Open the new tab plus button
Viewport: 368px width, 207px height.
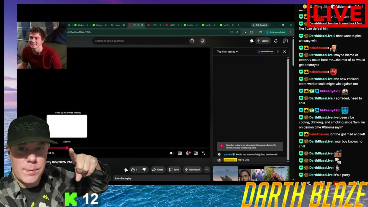(x=238, y=25)
